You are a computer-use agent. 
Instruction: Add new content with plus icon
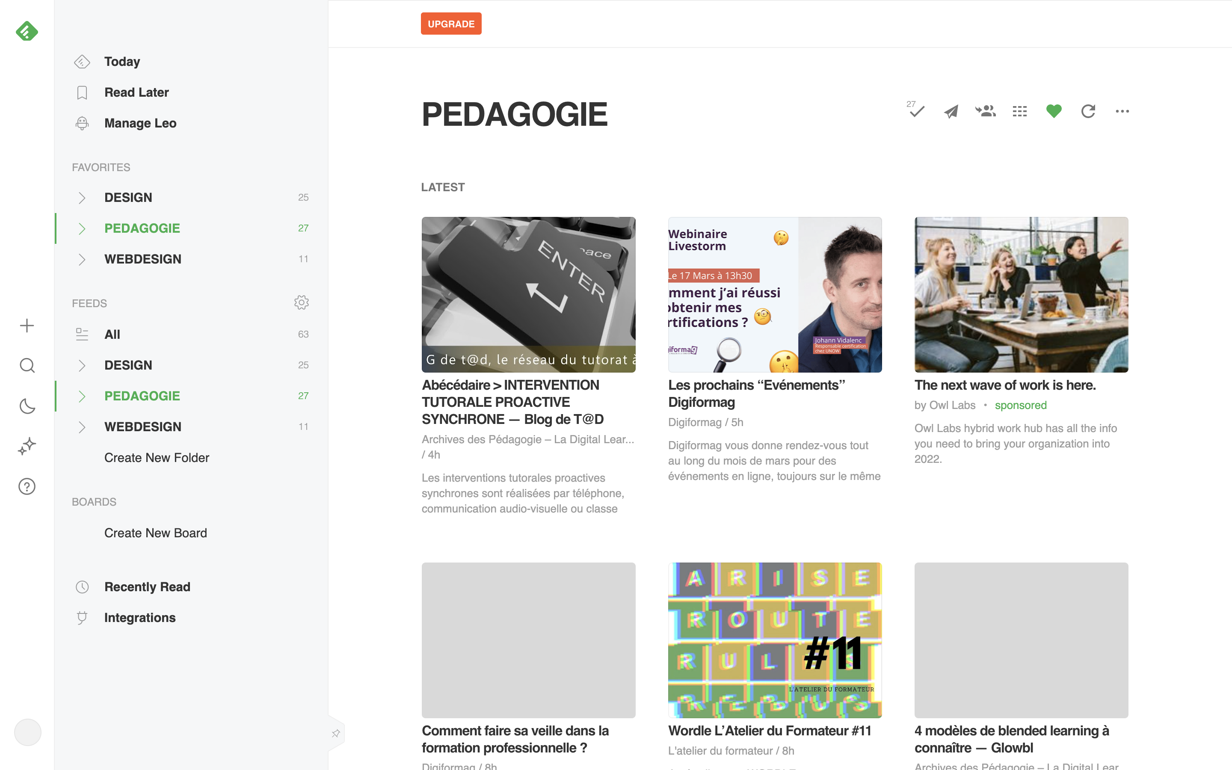[x=27, y=326]
